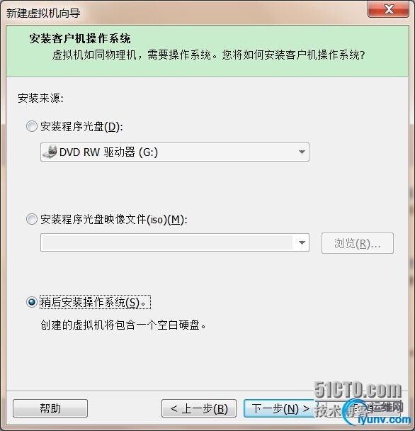Select the 稍后安装操作系统(S) radio button

[32, 302]
